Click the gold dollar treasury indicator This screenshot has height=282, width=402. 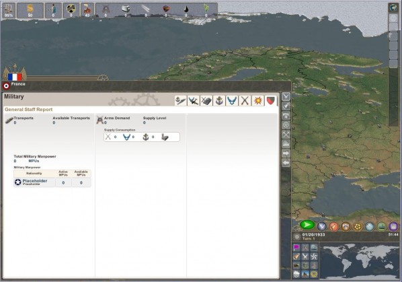point(30,11)
